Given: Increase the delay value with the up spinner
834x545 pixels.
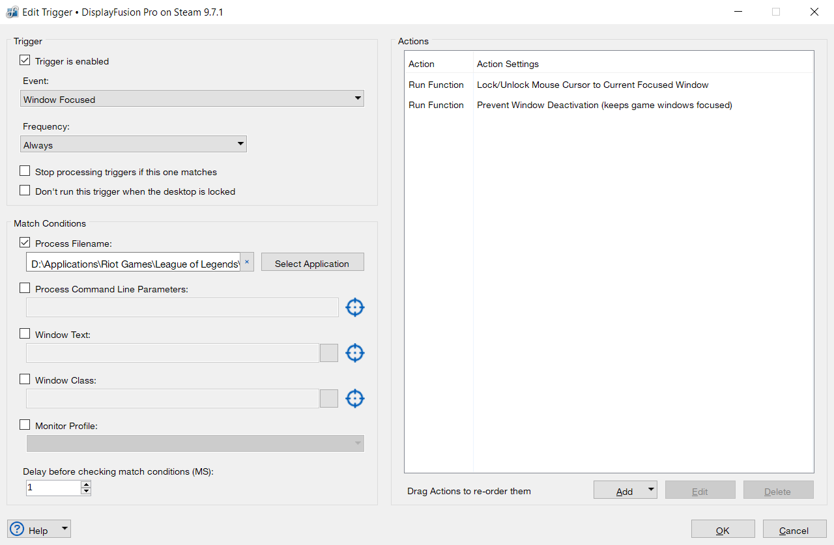Looking at the screenshot, I should click(86, 484).
